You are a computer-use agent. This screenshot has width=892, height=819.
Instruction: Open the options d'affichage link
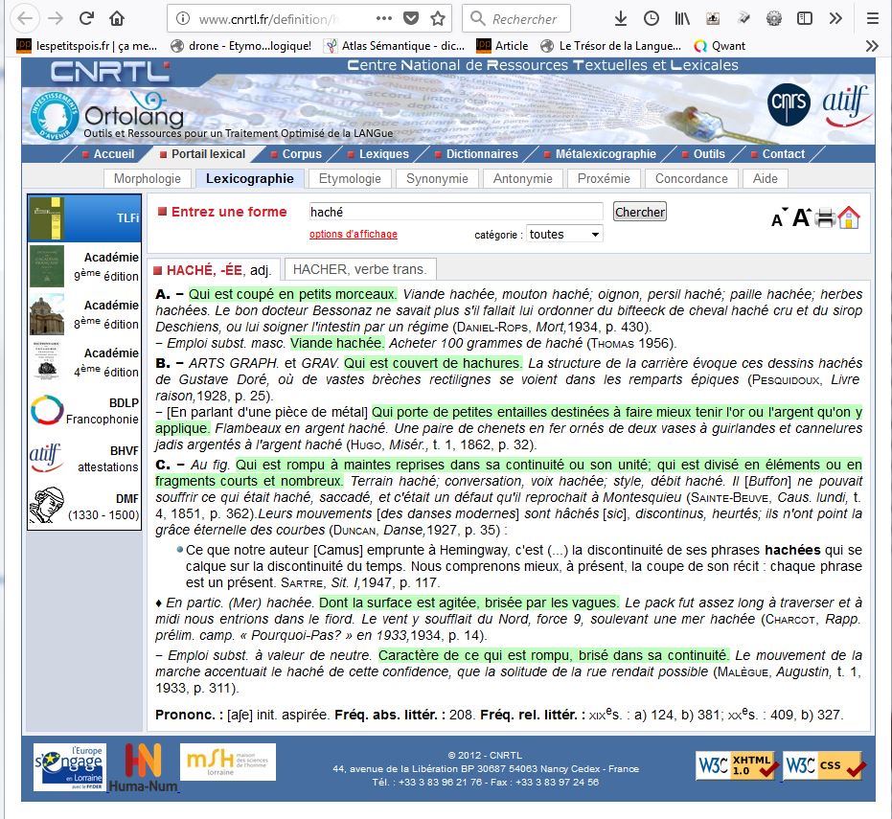(353, 235)
